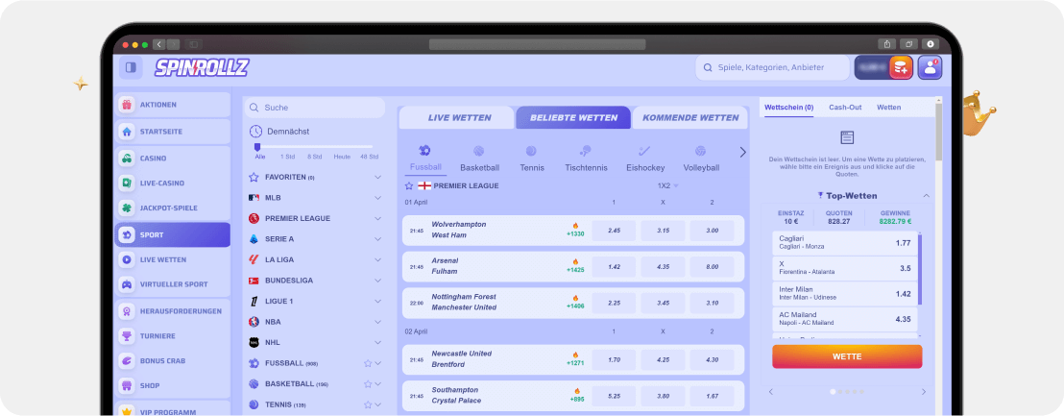Open the Casino sidebar icon

127,159
